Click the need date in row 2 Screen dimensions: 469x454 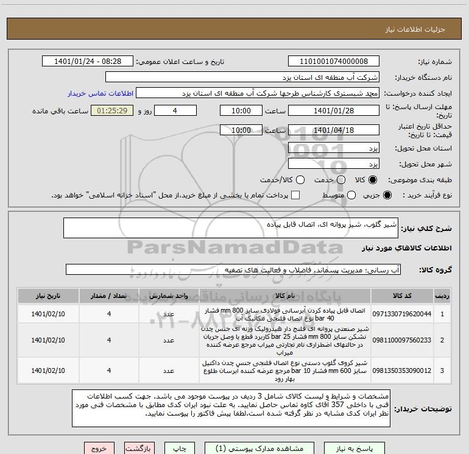pyautogui.click(x=48, y=340)
